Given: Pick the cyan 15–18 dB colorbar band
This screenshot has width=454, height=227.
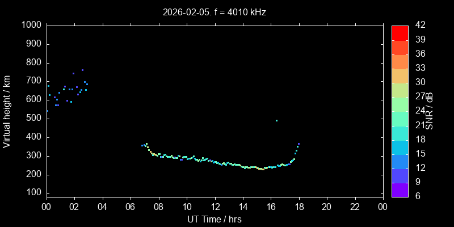Looking at the screenshot, I should (400, 147).
